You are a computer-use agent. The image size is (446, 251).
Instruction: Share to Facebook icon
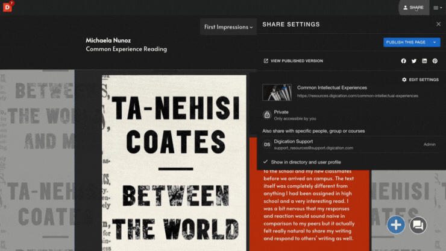pyautogui.click(x=404, y=61)
